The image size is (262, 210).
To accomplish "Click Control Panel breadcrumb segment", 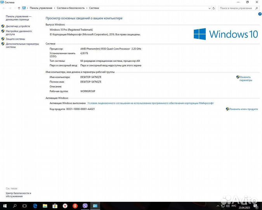I will 41,8.
